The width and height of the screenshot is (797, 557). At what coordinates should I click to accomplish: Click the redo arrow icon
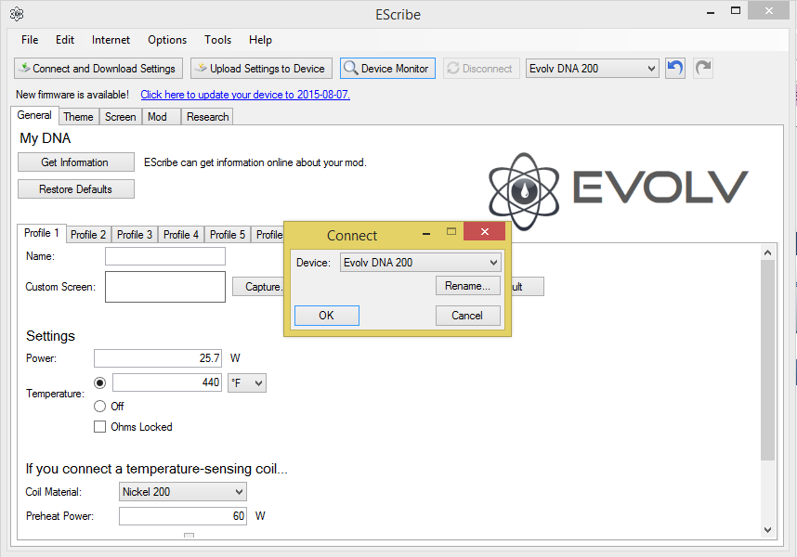pyautogui.click(x=703, y=69)
